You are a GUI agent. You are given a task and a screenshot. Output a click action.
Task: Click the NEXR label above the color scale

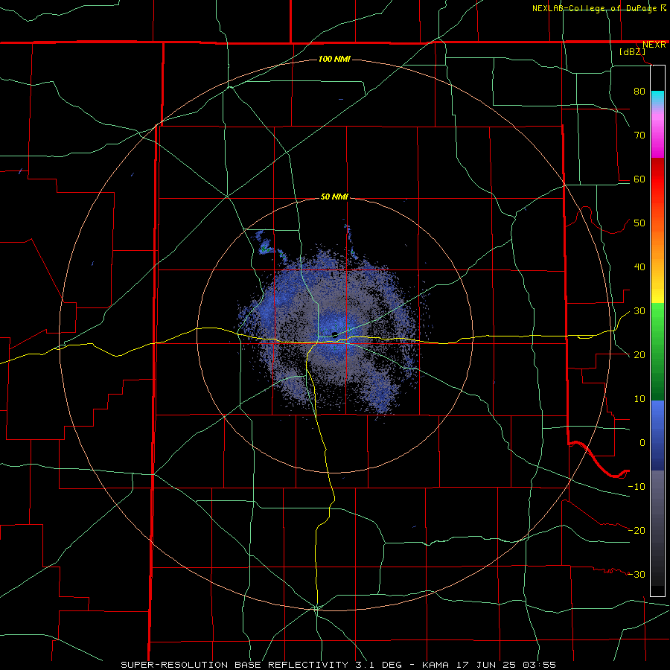tap(654, 45)
